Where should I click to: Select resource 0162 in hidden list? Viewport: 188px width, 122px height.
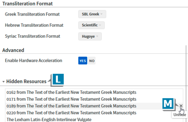pyautogui.click(x=71, y=92)
